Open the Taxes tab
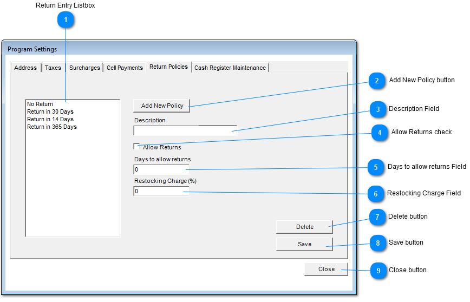Screen dimensions: 470x302 (53, 68)
